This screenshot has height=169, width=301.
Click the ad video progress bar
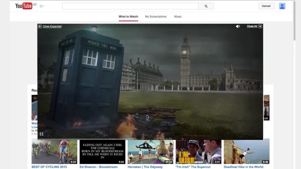click(x=150, y=139)
